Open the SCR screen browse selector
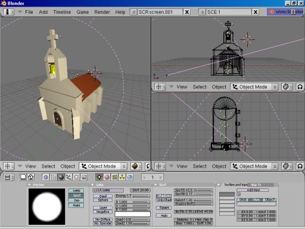The height and width of the screenshot is (229, 305). tap(133, 12)
